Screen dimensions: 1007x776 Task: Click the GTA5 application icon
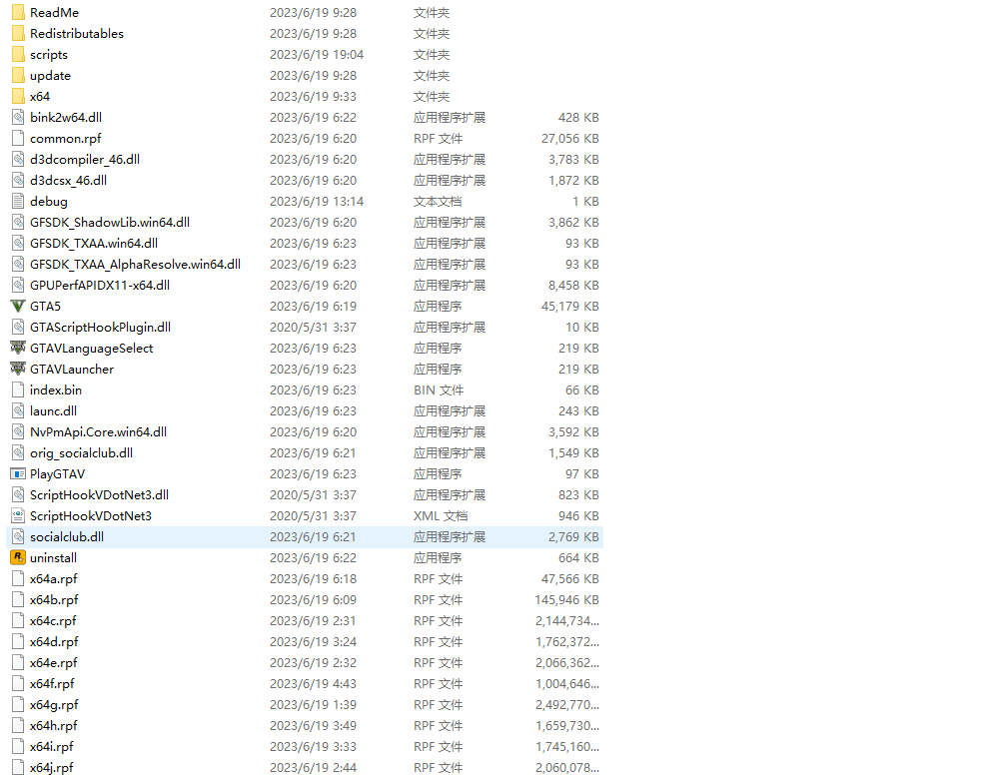pyautogui.click(x=18, y=307)
